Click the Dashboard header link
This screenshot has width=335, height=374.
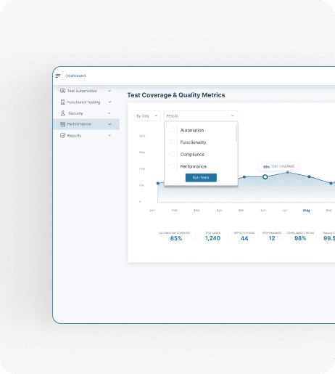pos(75,76)
